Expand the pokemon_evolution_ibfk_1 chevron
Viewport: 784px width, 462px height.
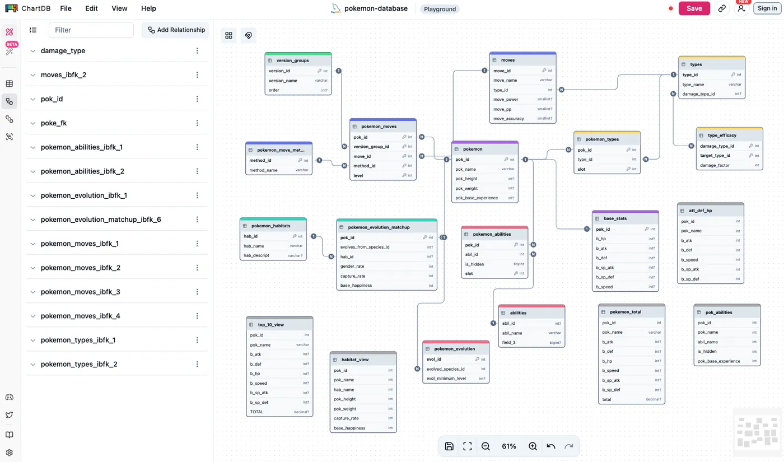pos(33,195)
